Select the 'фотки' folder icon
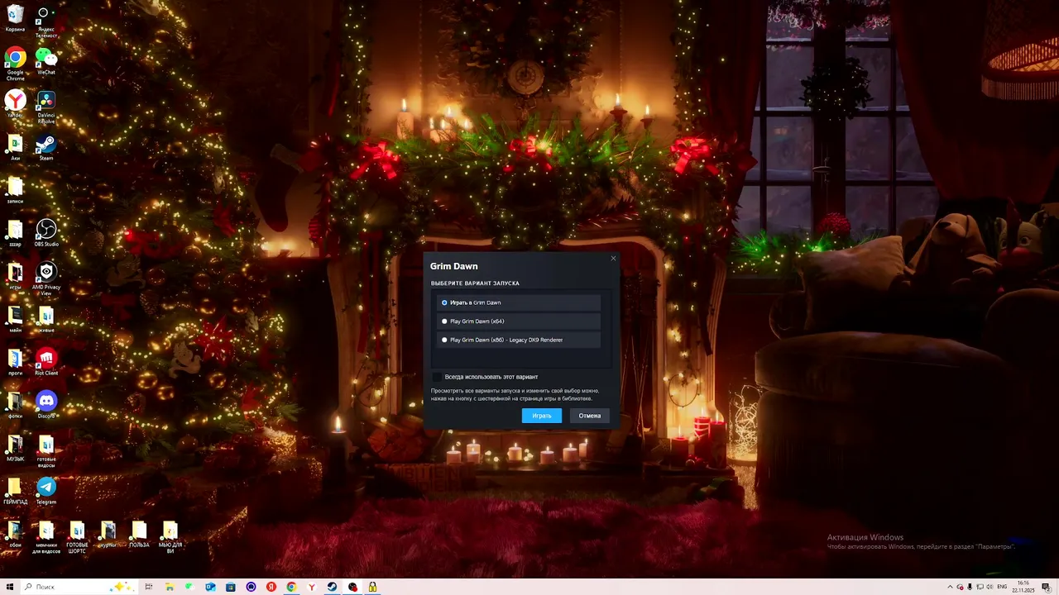This screenshot has height=595, width=1059. pyautogui.click(x=15, y=405)
